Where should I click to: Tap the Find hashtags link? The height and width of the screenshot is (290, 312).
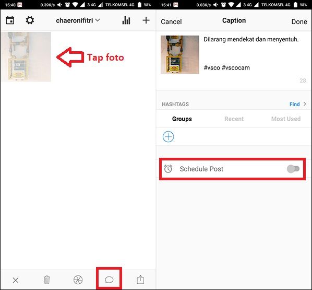click(294, 104)
